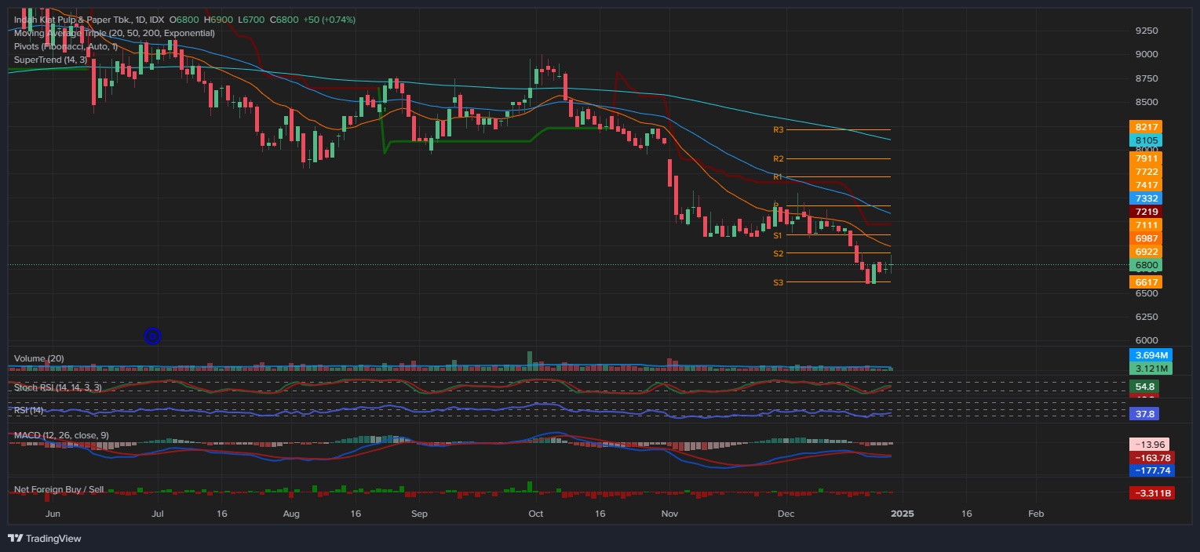Click the Net Foreign Buy / Sell label
1200x552 pixels.
click(x=58, y=488)
